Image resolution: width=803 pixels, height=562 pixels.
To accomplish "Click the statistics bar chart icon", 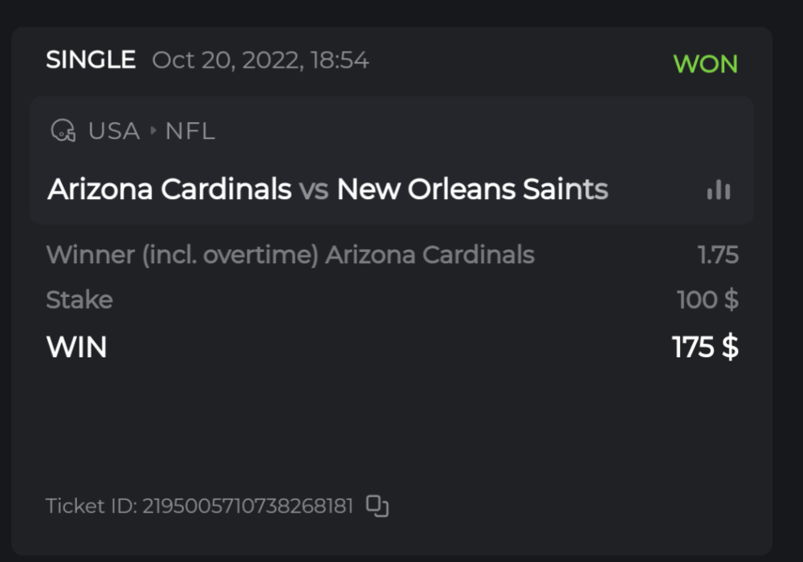I will pos(719,190).
